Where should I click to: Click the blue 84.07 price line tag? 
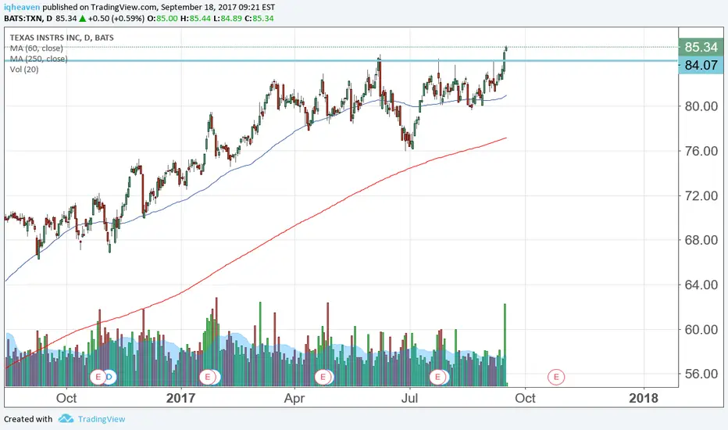point(701,65)
